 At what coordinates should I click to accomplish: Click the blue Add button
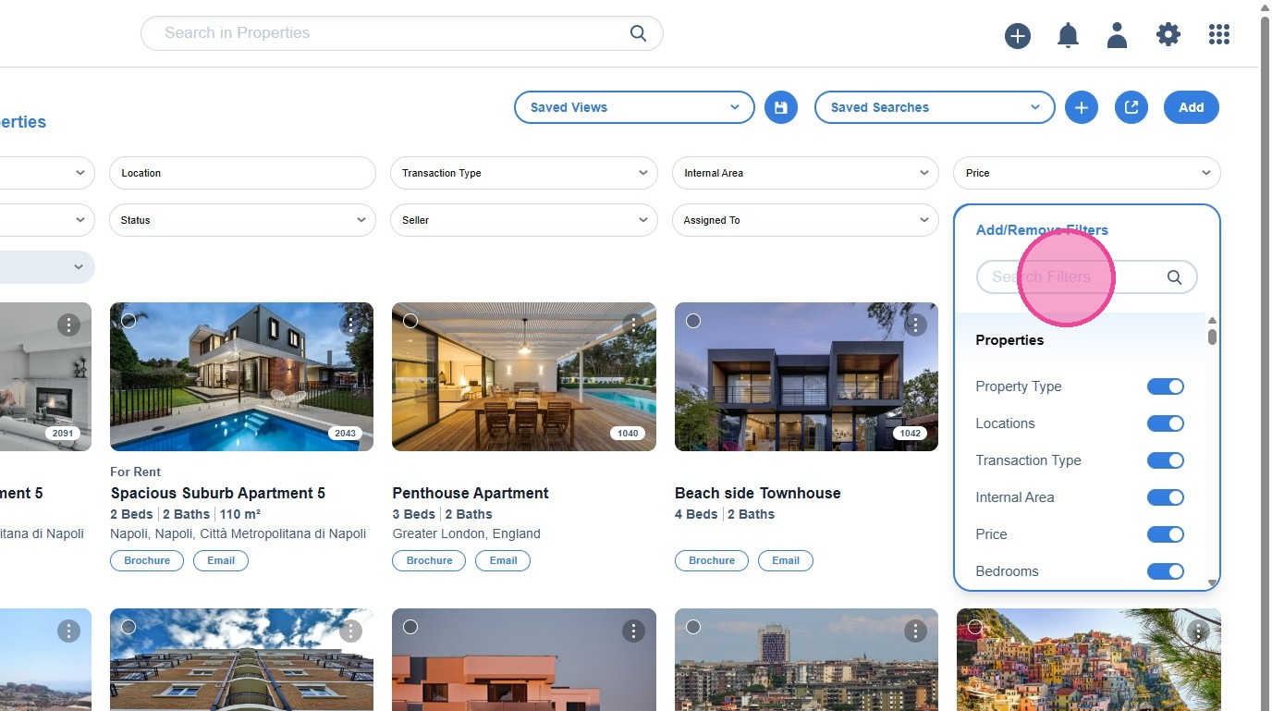1192,107
